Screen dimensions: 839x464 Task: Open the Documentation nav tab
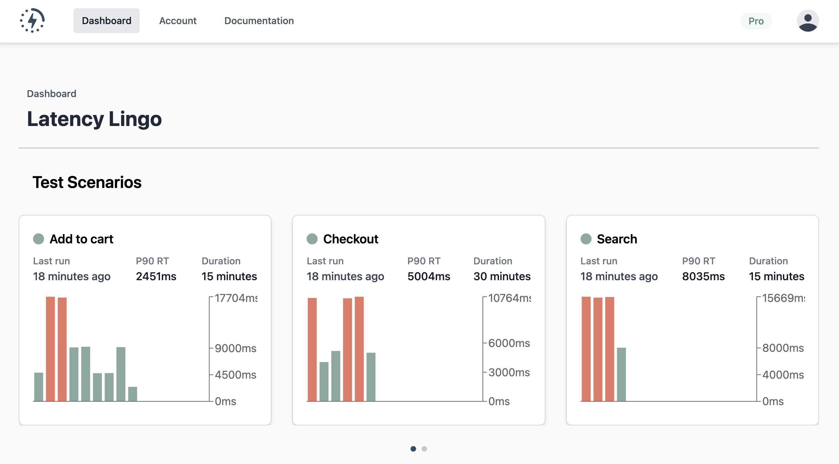click(x=259, y=21)
